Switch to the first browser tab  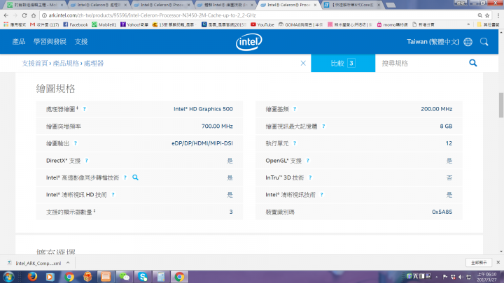click(35, 5)
